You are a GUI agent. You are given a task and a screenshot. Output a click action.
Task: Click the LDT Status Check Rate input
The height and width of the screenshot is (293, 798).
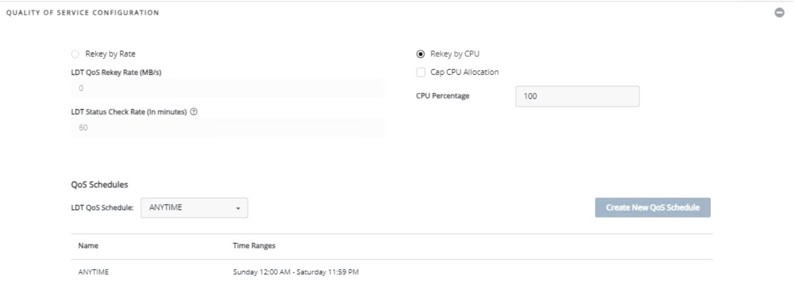(227, 128)
